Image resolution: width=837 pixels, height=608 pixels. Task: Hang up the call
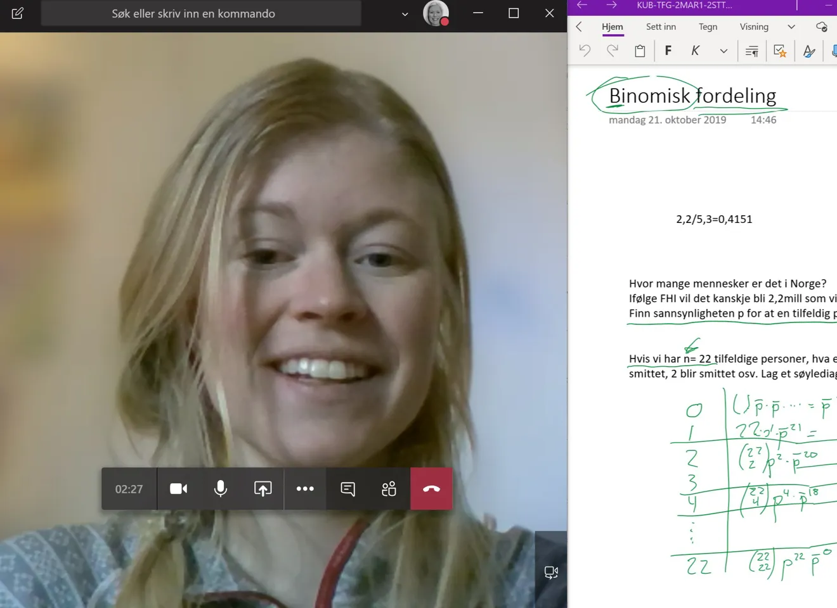pos(431,489)
